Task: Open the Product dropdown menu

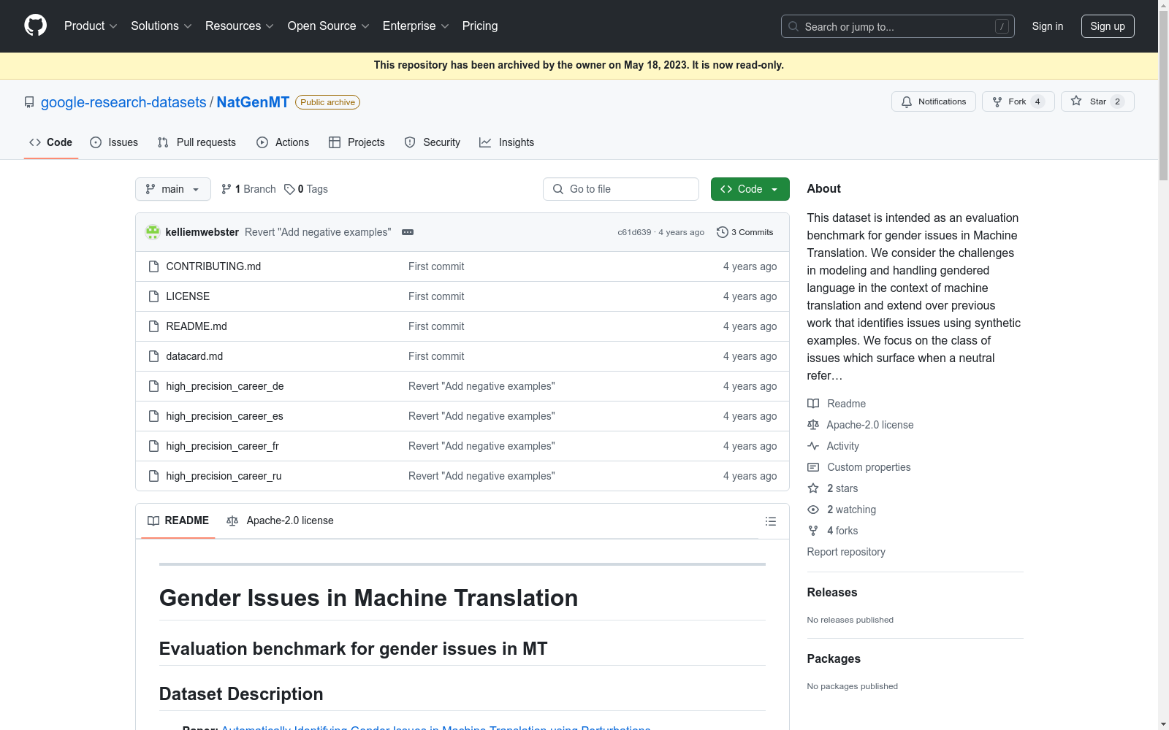Action: 91,26
